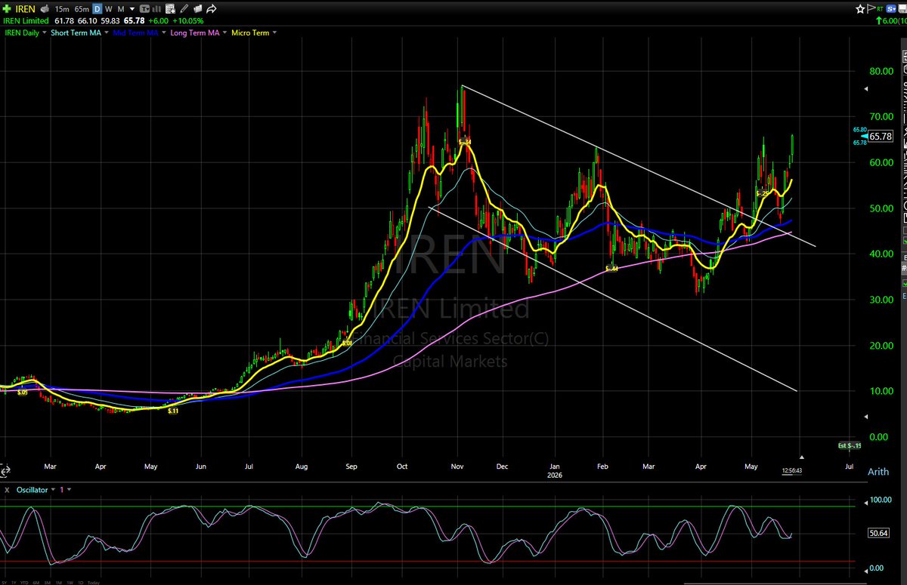Click the calendar-plus note icon in the top toolbar
This screenshot has height=585, width=907.
[x=172, y=9]
